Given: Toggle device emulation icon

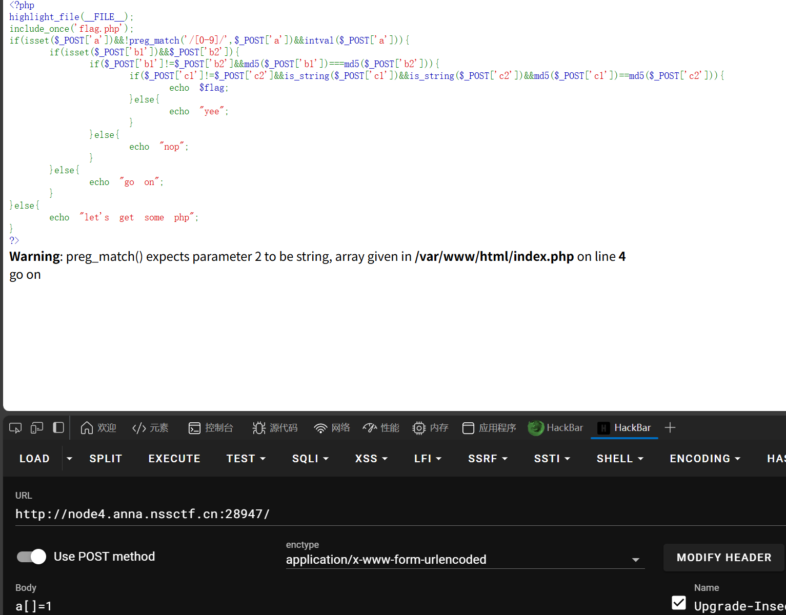Looking at the screenshot, I should 37,428.
